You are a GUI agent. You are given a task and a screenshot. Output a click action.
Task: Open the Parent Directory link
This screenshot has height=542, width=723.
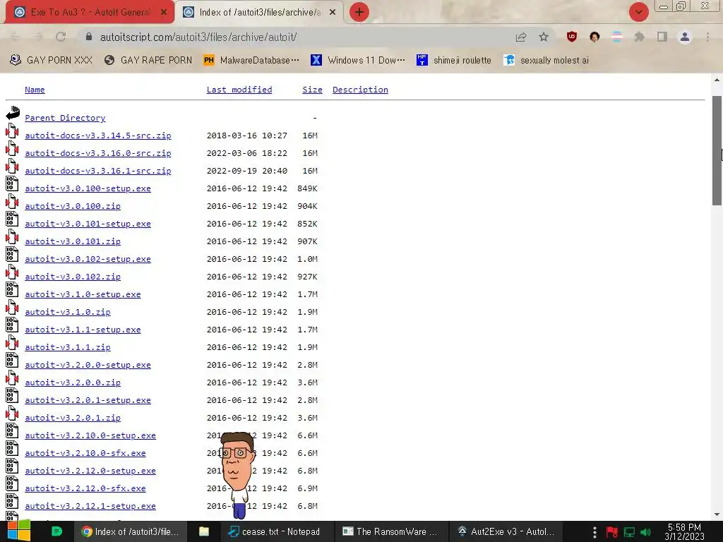65,118
